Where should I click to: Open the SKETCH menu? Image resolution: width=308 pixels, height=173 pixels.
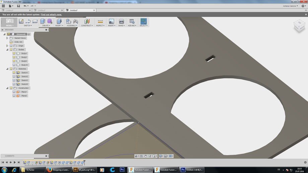(28, 26)
